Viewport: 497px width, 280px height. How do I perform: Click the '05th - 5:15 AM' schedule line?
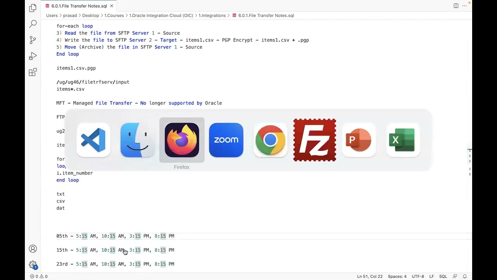point(115,236)
